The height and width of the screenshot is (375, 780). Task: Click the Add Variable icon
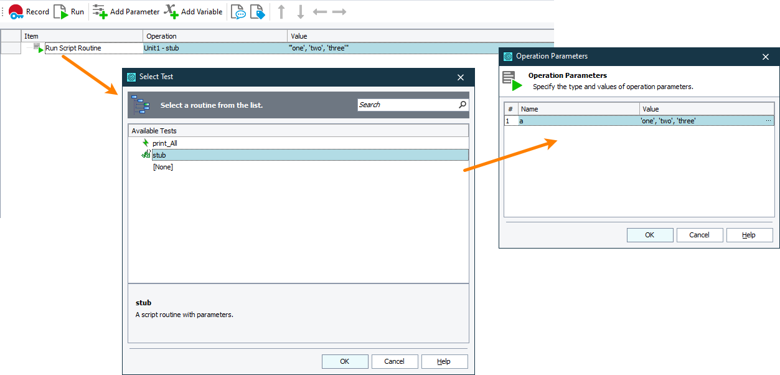pyautogui.click(x=171, y=12)
